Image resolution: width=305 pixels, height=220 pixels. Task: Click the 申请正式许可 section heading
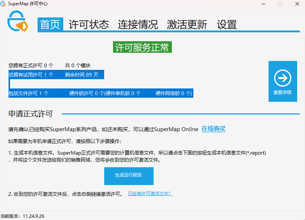[30, 114]
